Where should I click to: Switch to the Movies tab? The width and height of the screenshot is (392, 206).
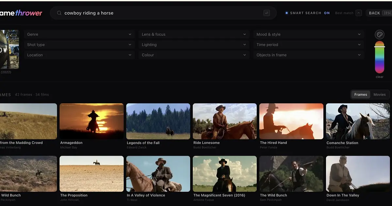[x=380, y=94]
